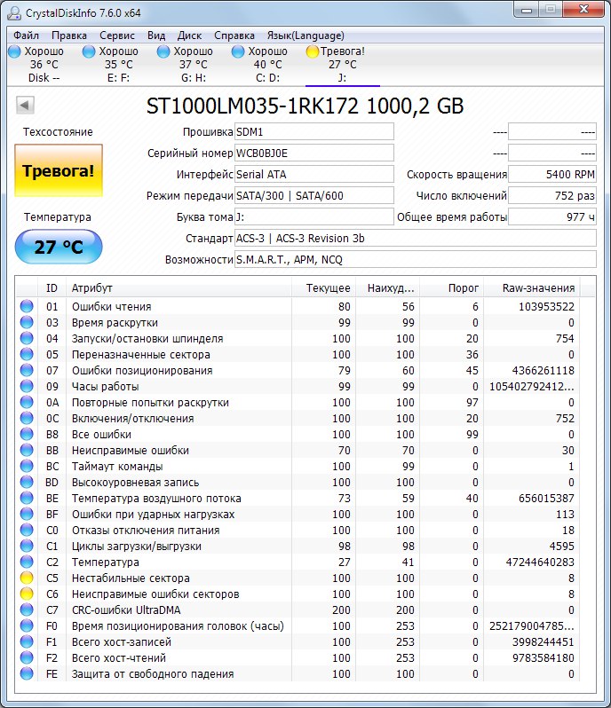
Task: Click blue status icon for attribute 05
Action: tap(27, 355)
